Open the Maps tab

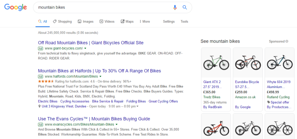pyautogui.click(x=127, y=21)
